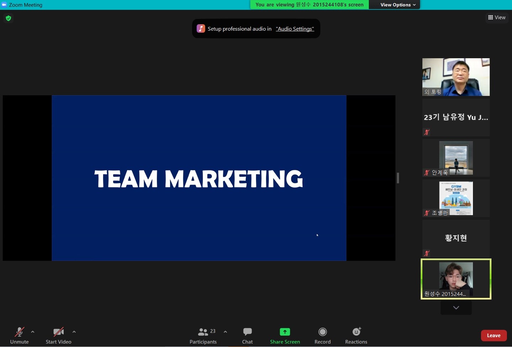Image resolution: width=512 pixels, height=347 pixels.
Task: Unmute the microphone
Action: 19,332
